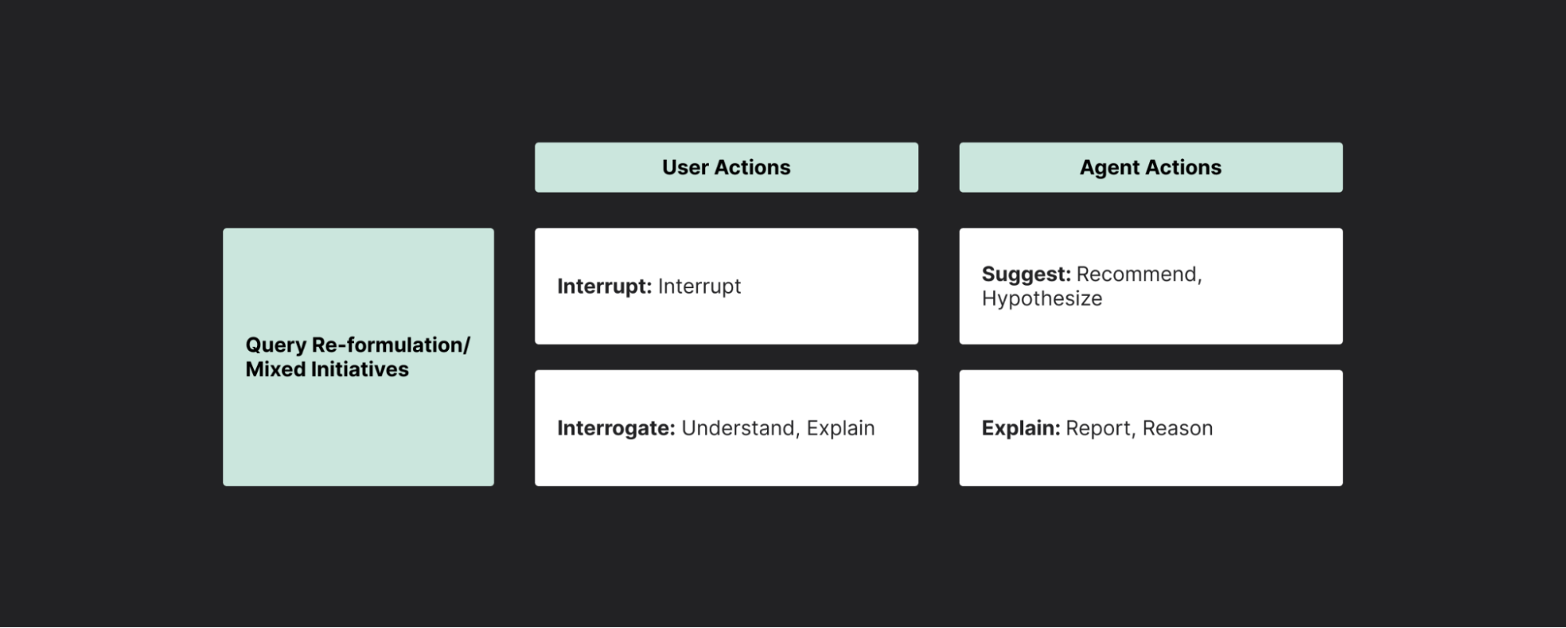Select the word "Understand" in the Interrogate card
Screen dimensions: 1566x628
coord(739,428)
